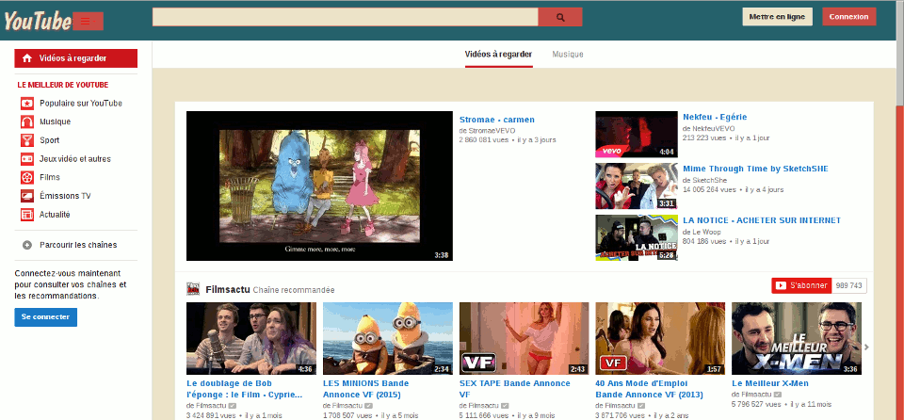This screenshot has height=420, width=904.
Task: Click the home icon in Vidéos à regarder
Action: pos(26,58)
